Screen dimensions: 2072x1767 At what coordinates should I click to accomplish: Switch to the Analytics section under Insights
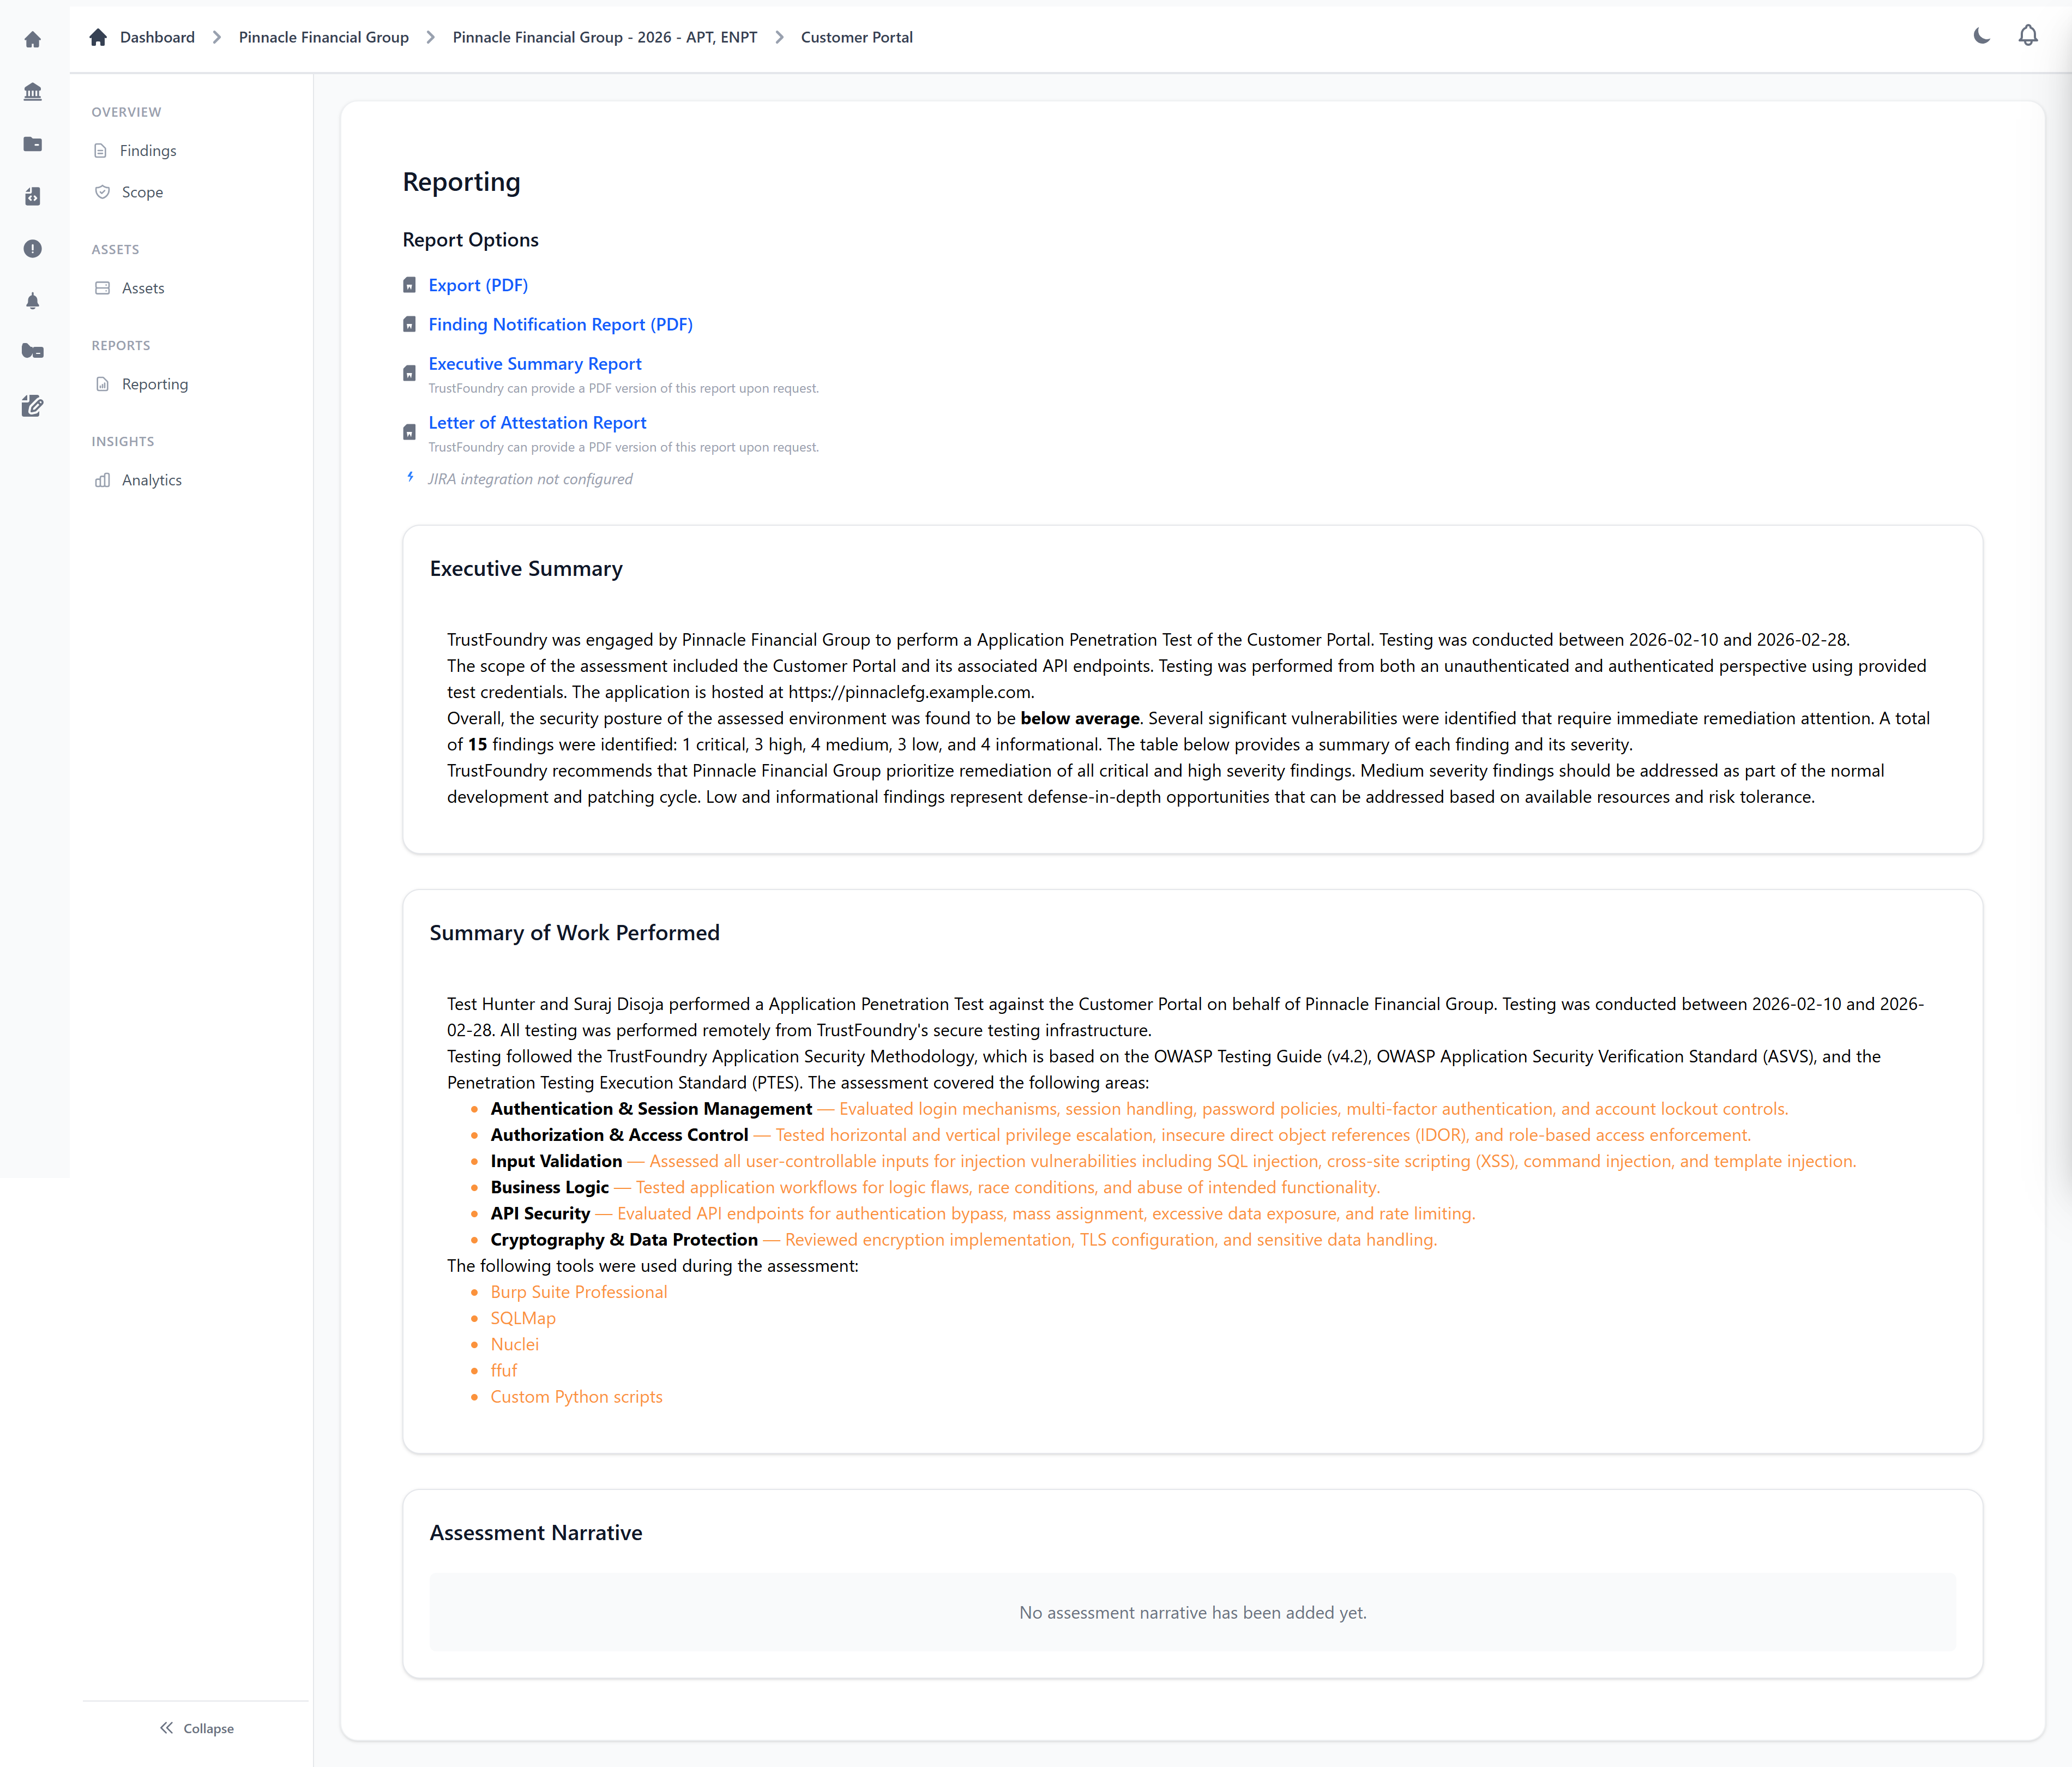click(152, 480)
